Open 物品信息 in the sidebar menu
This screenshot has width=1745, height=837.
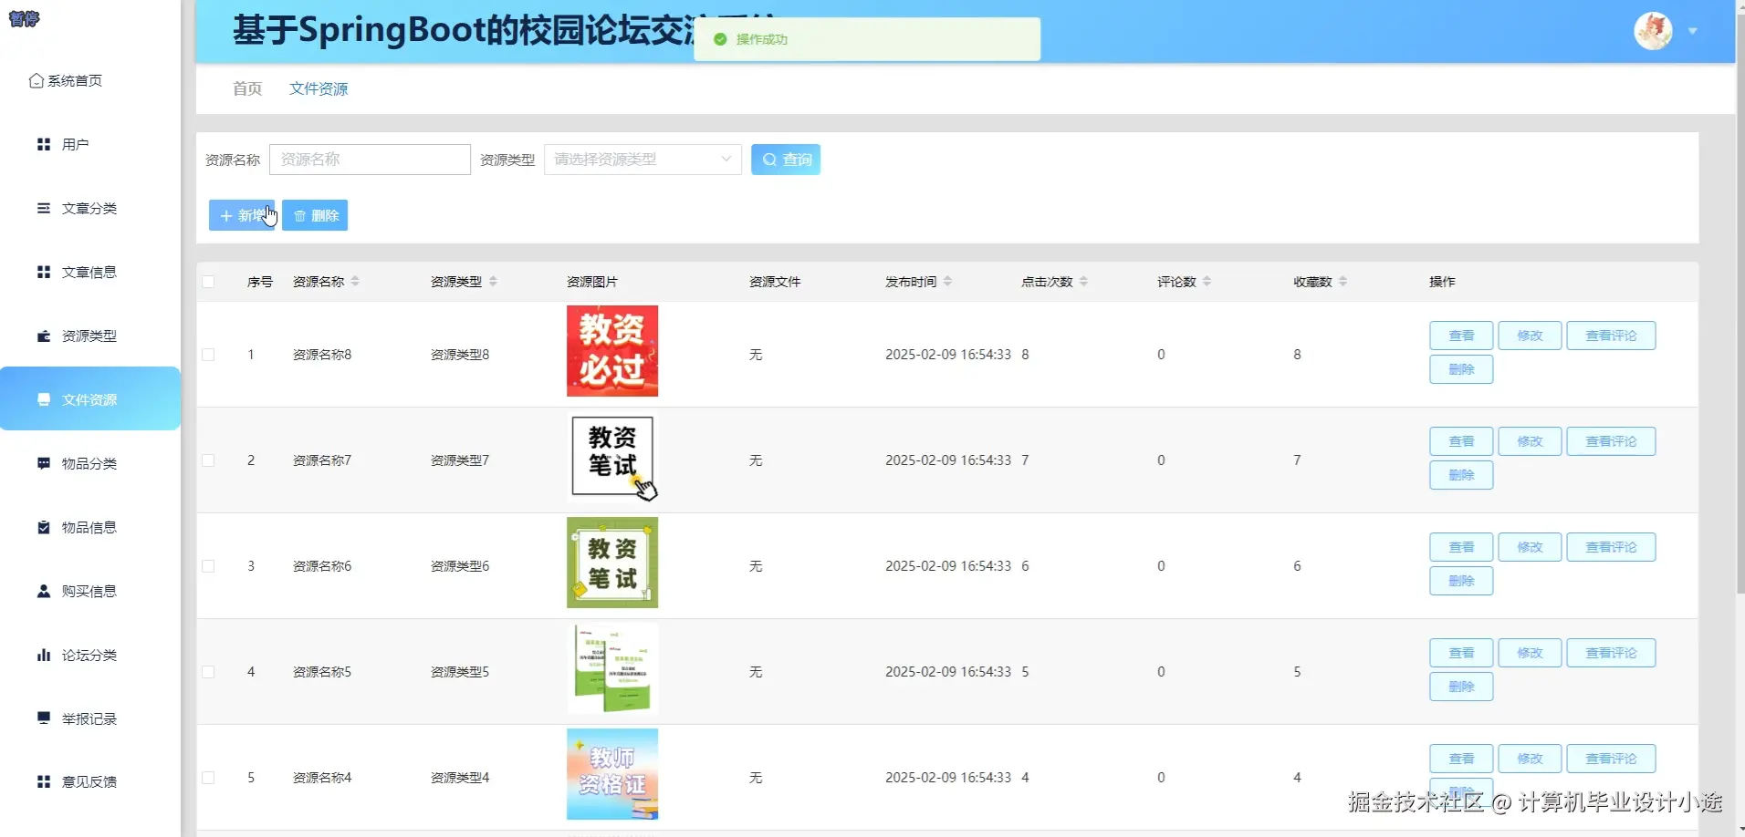tap(90, 527)
